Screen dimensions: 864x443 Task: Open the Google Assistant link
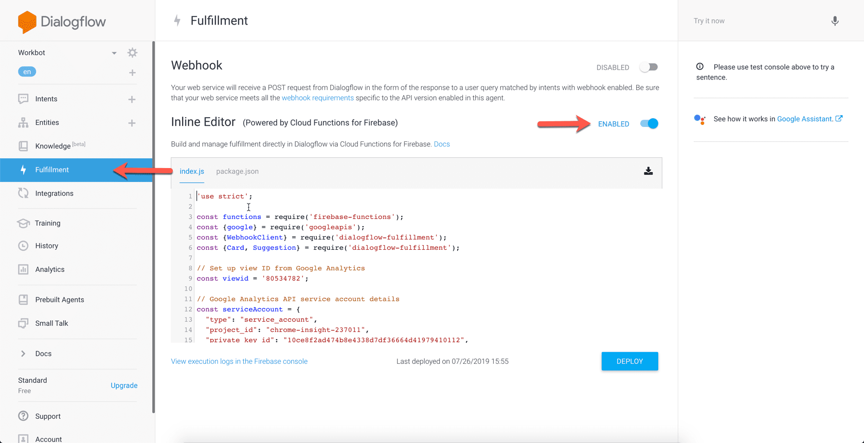click(x=805, y=119)
